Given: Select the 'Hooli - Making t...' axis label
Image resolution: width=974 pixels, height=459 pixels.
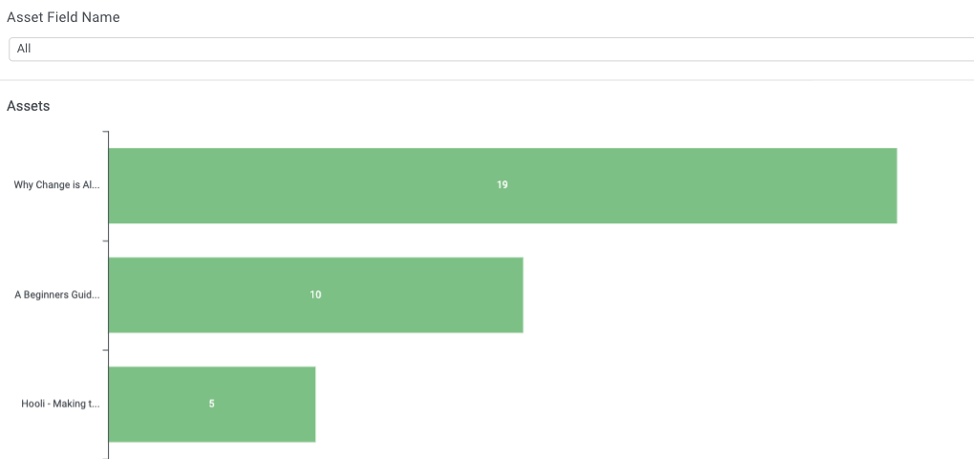Looking at the screenshot, I should (60, 404).
